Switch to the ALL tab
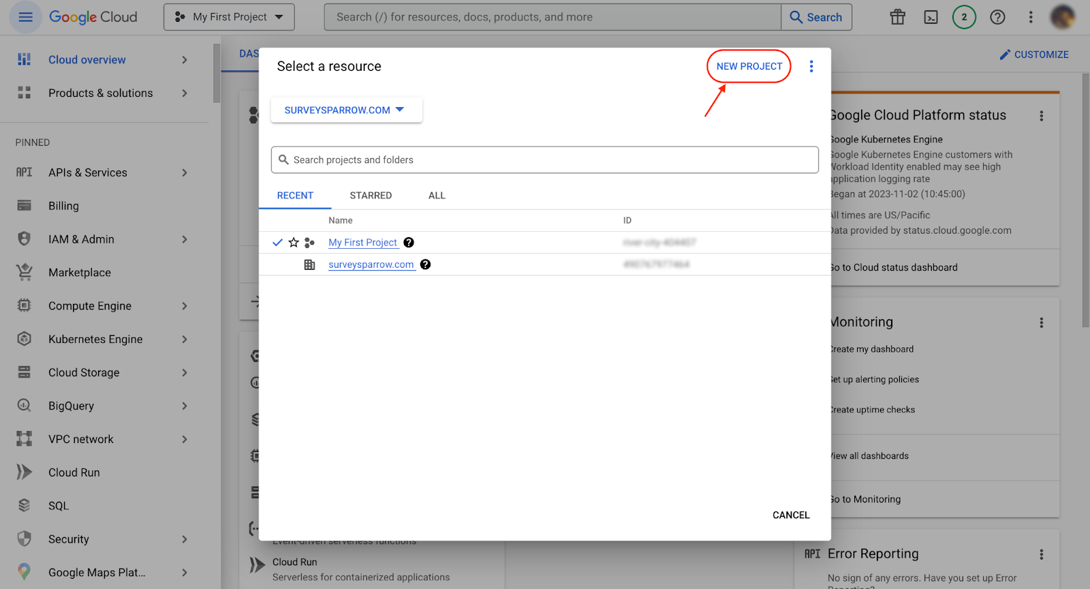 437,196
